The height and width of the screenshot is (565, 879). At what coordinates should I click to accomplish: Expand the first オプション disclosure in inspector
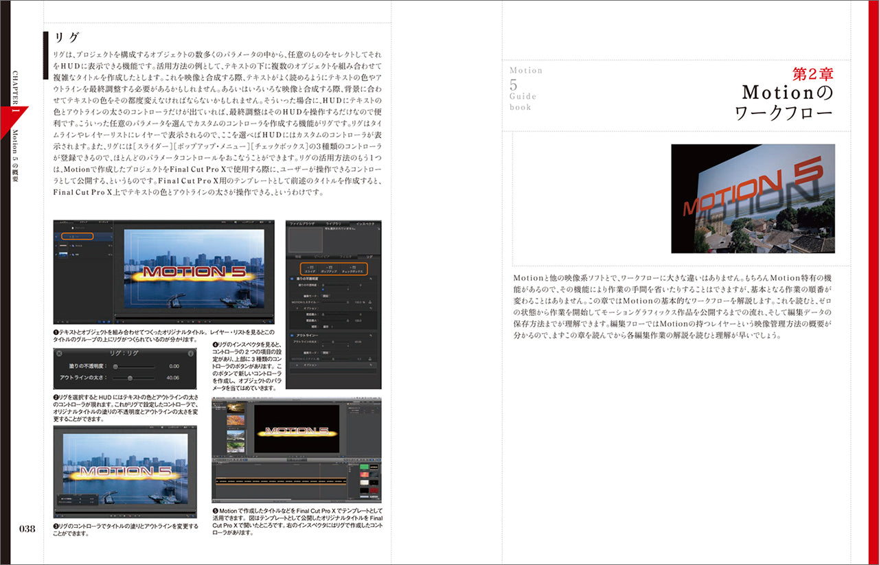pyautogui.click(x=297, y=308)
